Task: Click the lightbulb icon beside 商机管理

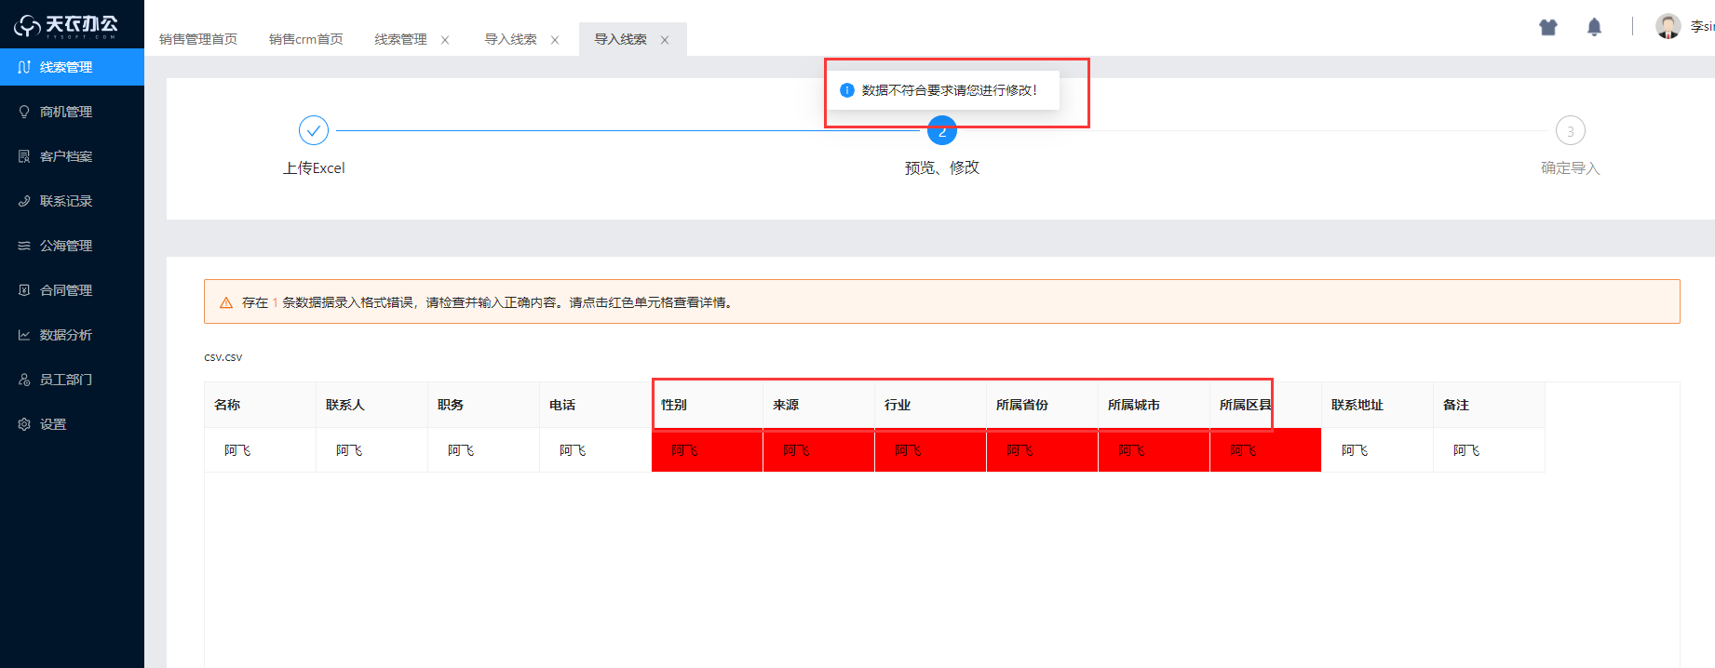Action: point(24,112)
